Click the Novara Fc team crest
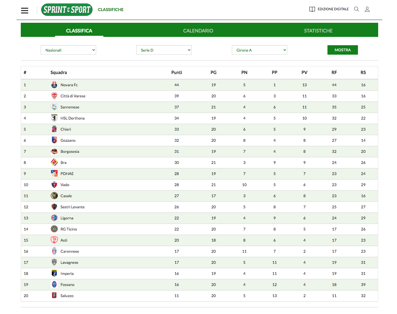The width and height of the screenshot is (397, 314). coord(54,85)
